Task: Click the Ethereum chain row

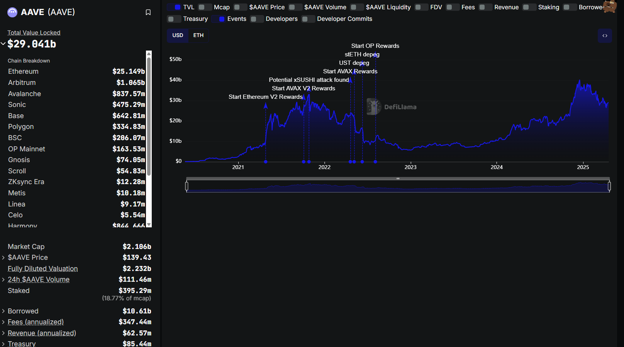Action: tap(76, 71)
